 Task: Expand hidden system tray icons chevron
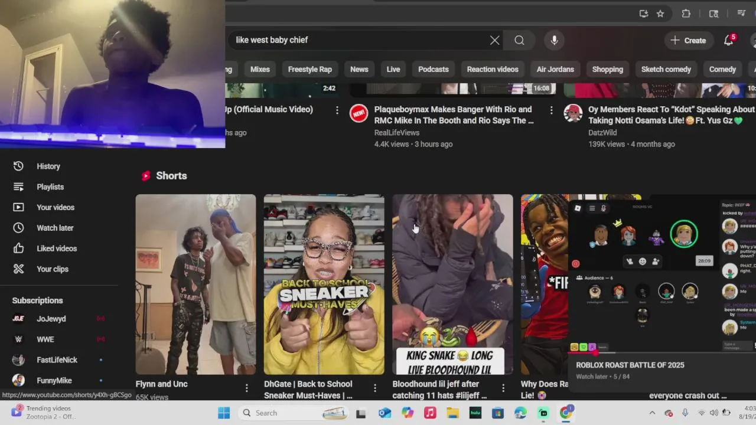(x=652, y=413)
